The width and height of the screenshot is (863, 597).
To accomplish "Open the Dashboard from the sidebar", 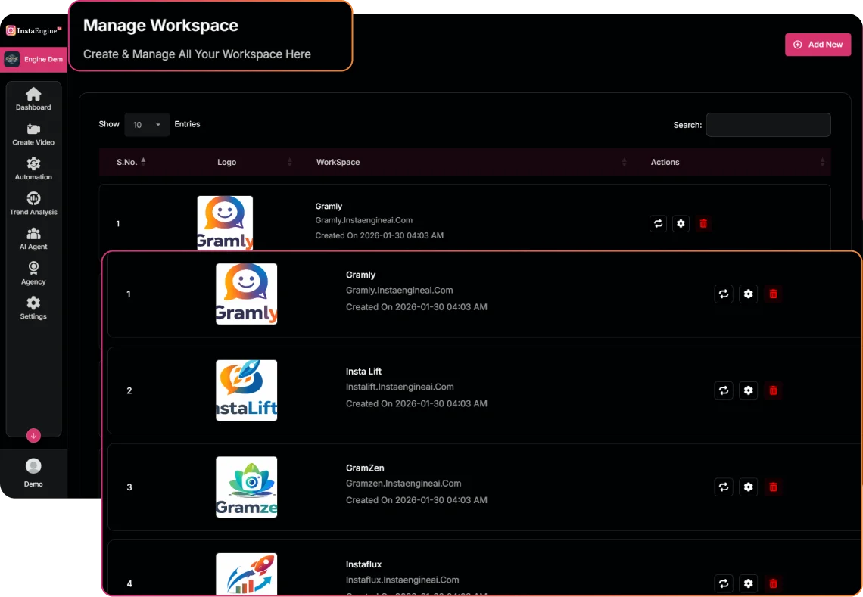I will [33, 99].
